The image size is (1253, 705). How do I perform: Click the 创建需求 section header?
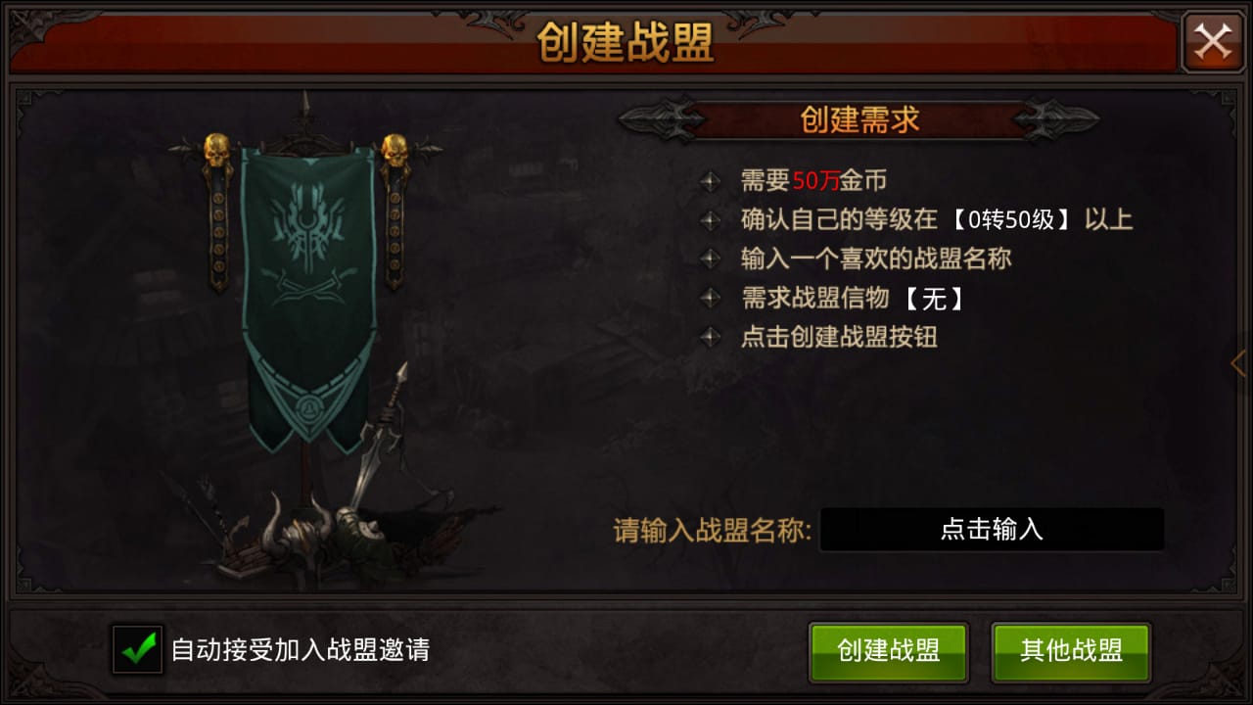859,119
